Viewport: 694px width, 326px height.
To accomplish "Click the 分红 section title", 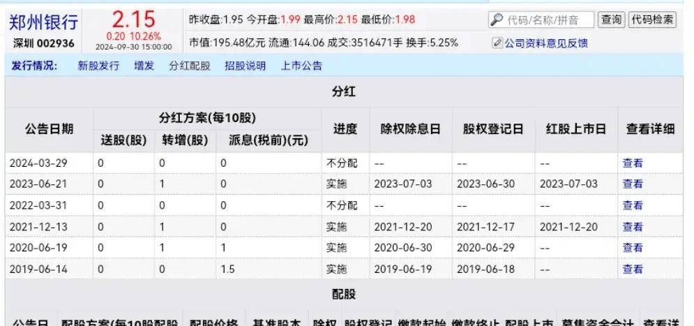I will [x=343, y=92].
